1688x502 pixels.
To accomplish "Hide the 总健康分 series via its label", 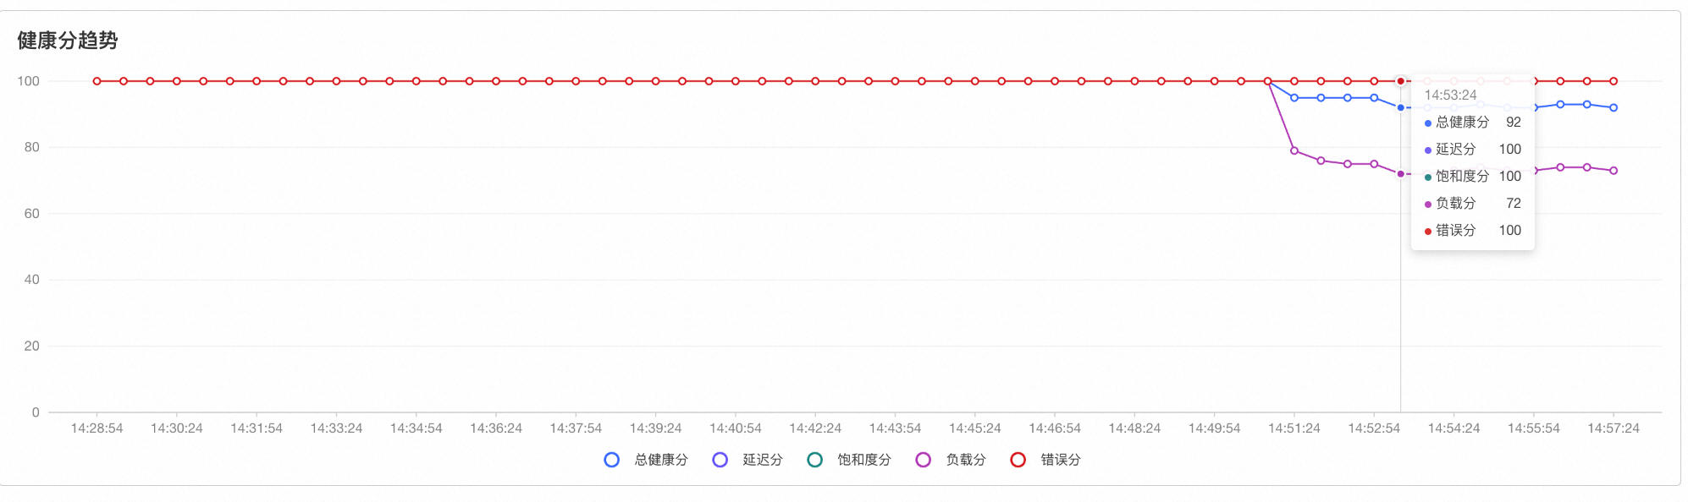I will 661,460.
